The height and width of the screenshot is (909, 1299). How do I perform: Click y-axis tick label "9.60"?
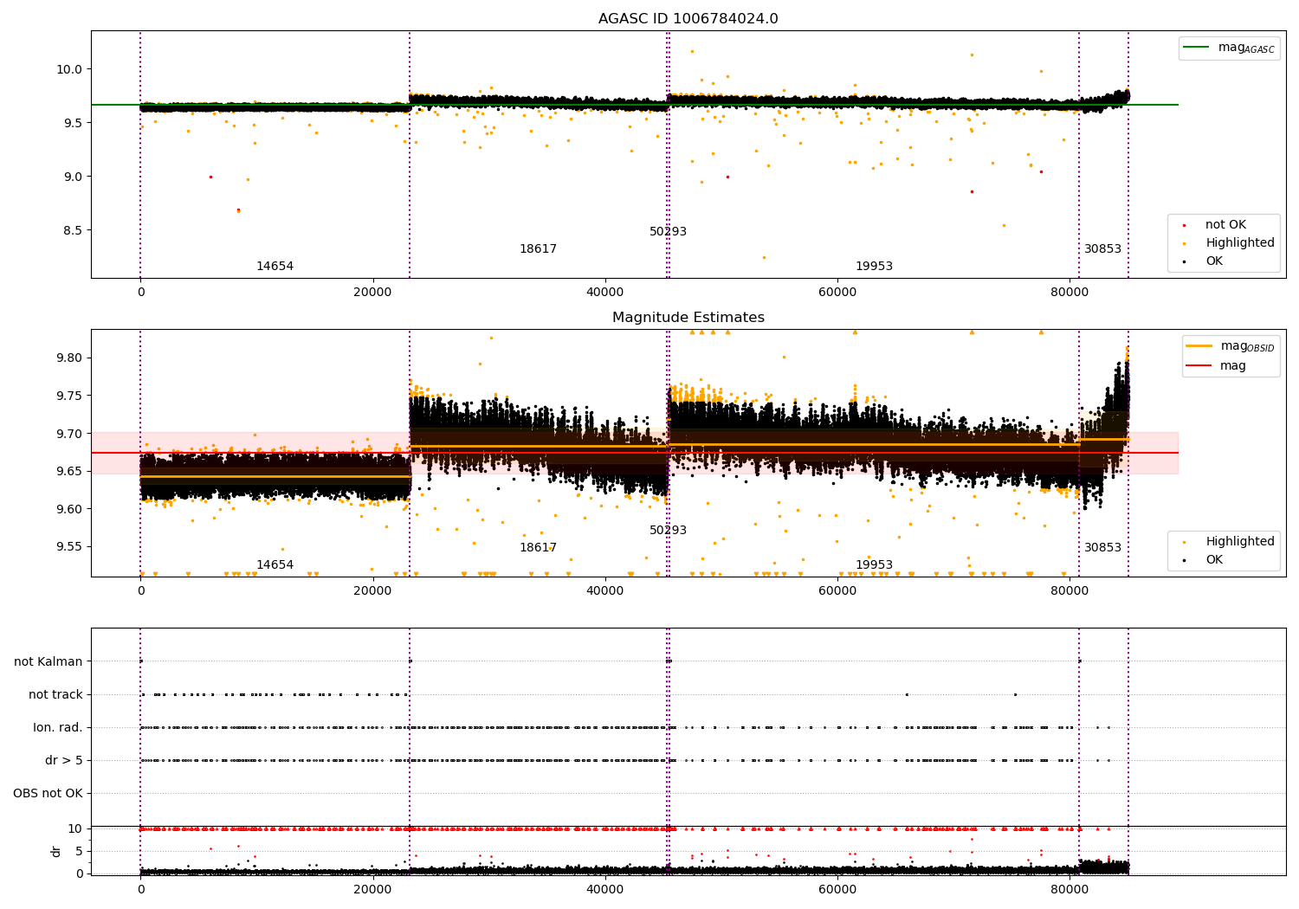(69, 509)
